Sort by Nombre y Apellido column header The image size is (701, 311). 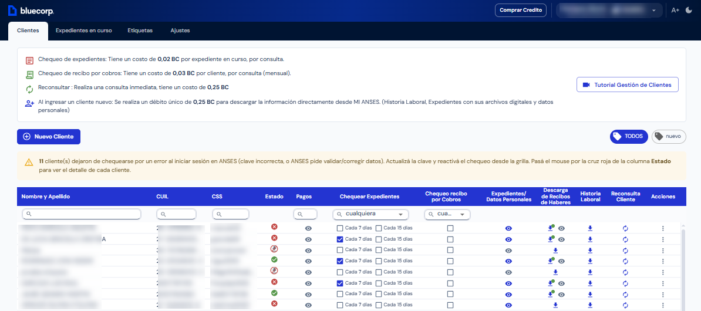click(x=46, y=197)
